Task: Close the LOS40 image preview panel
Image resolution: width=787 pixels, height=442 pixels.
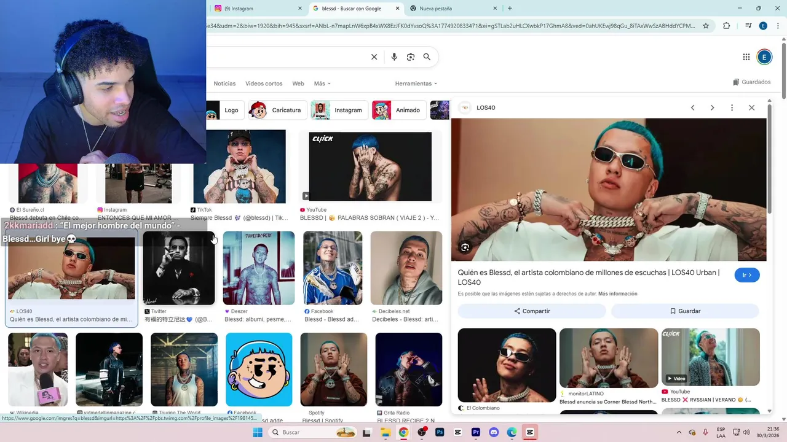Action: coord(751,107)
